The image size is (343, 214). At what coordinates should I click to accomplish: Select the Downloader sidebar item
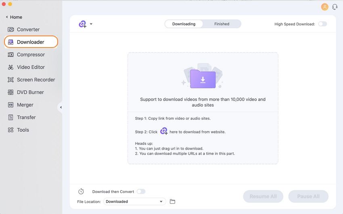pyautogui.click(x=31, y=42)
